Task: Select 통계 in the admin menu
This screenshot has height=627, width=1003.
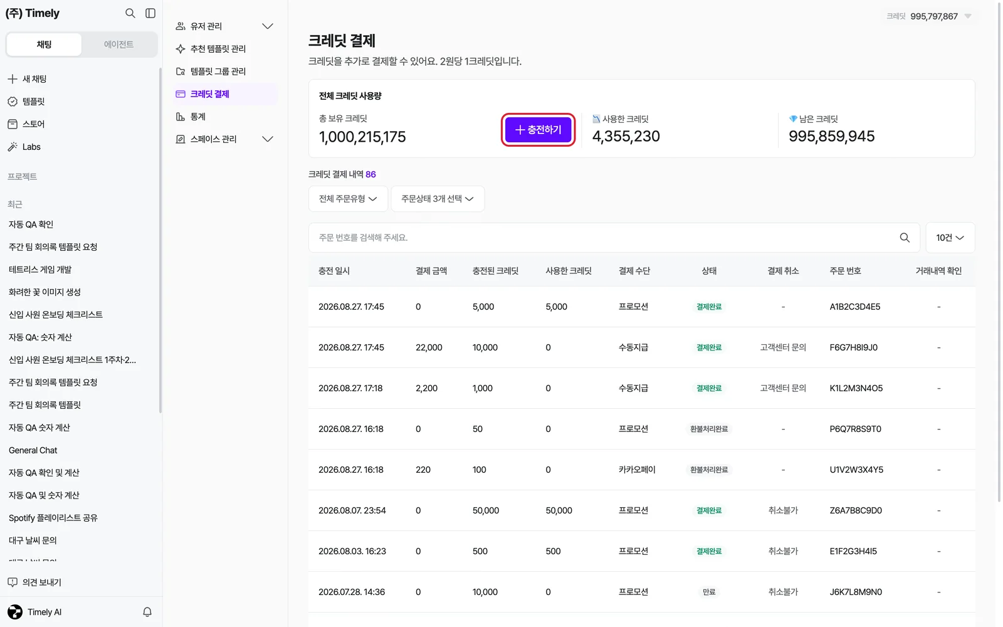Action: click(226, 117)
